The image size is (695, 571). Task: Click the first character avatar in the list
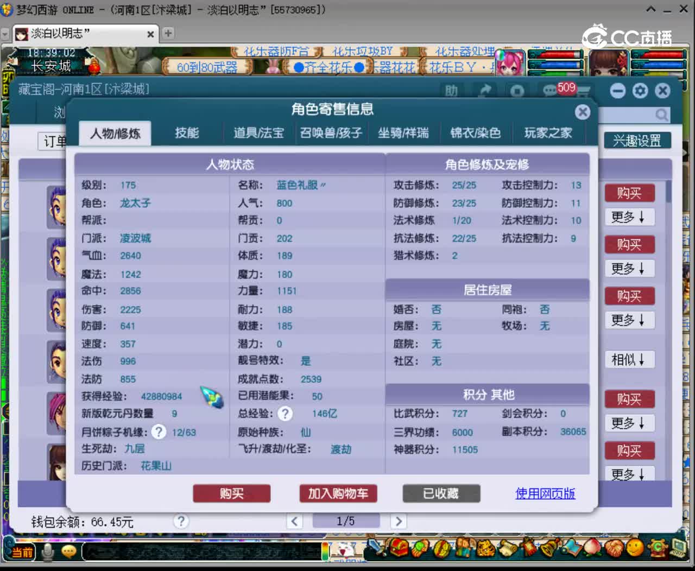click(x=56, y=206)
